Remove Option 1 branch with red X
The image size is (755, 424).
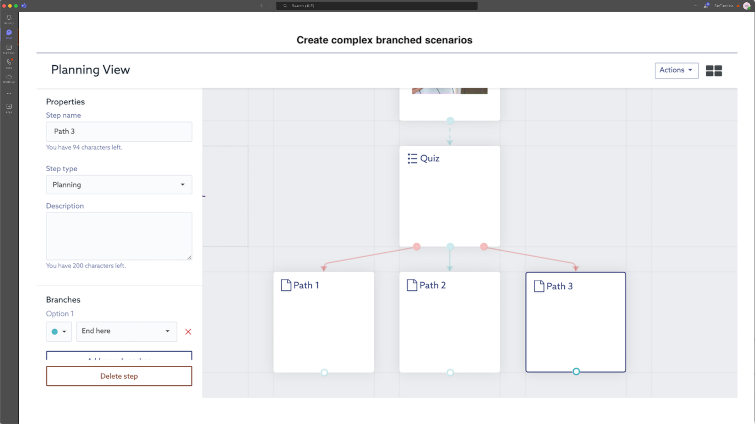pos(188,332)
